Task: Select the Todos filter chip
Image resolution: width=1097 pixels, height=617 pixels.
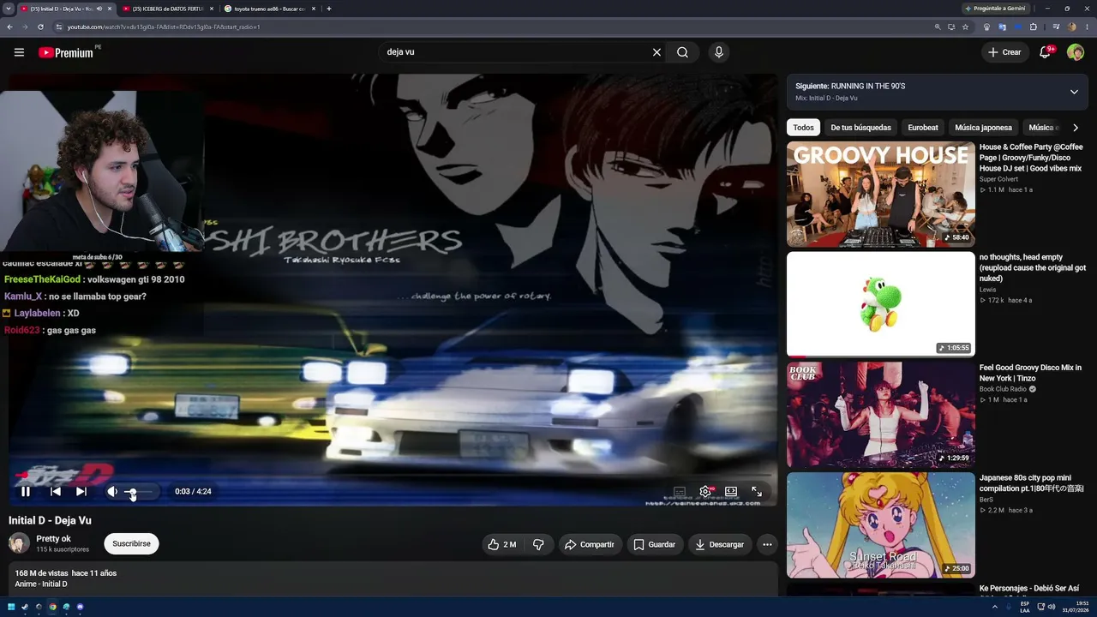Action: click(803, 128)
